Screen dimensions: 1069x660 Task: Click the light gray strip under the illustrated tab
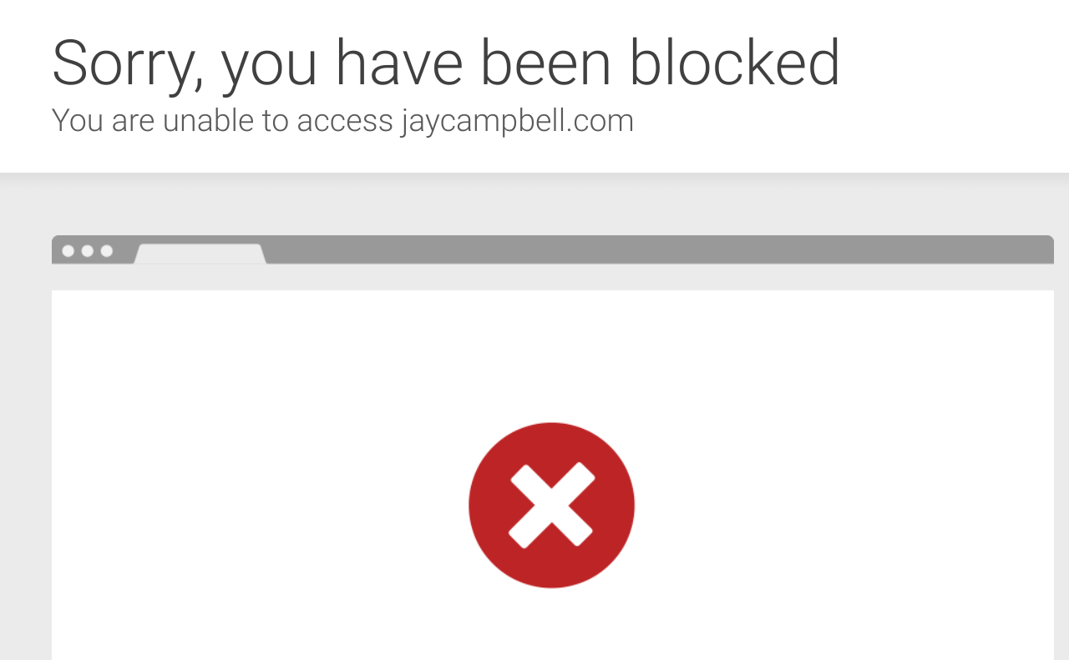click(552, 277)
